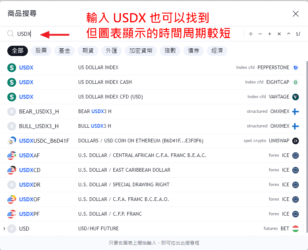
Task: Select the USDXOF forex symbol
Action: click(153, 199)
